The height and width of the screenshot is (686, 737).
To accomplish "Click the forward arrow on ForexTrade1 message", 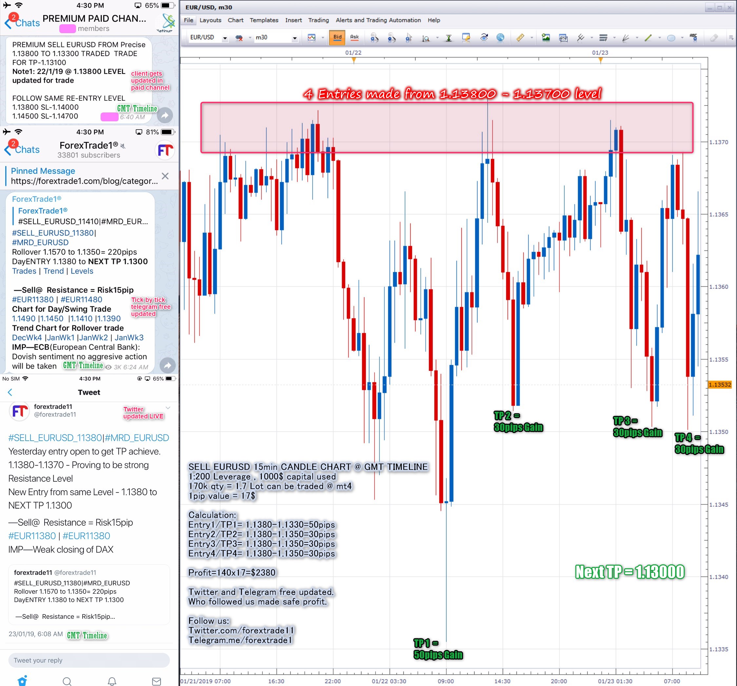I will [167, 365].
